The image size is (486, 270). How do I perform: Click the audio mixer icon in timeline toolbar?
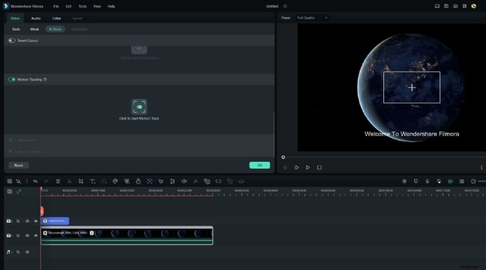pyautogui.click(x=439, y=181)
